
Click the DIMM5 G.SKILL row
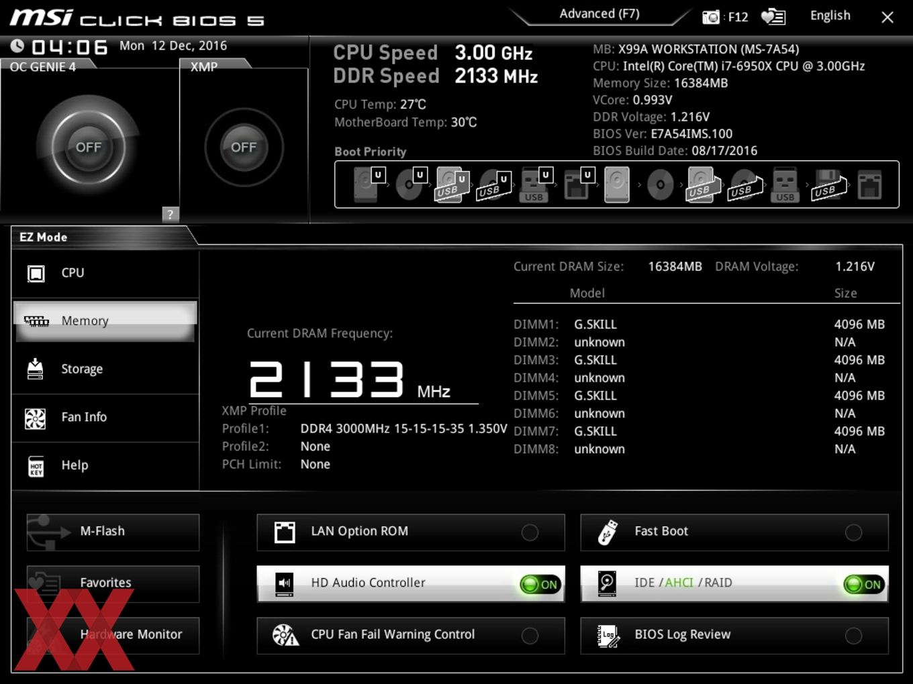click(700, 396)
